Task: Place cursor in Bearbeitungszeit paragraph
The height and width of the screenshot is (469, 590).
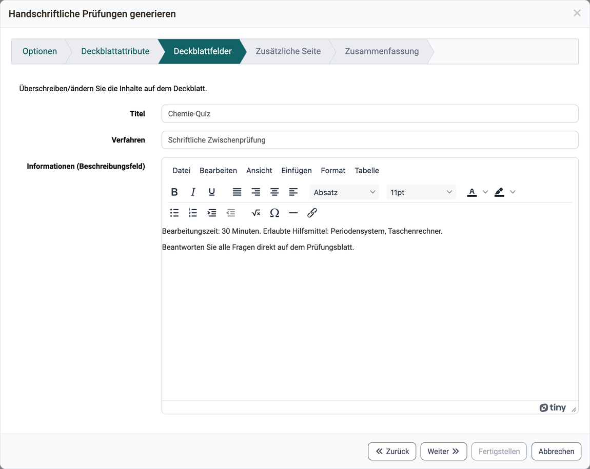Action: (x=302, y=231)
